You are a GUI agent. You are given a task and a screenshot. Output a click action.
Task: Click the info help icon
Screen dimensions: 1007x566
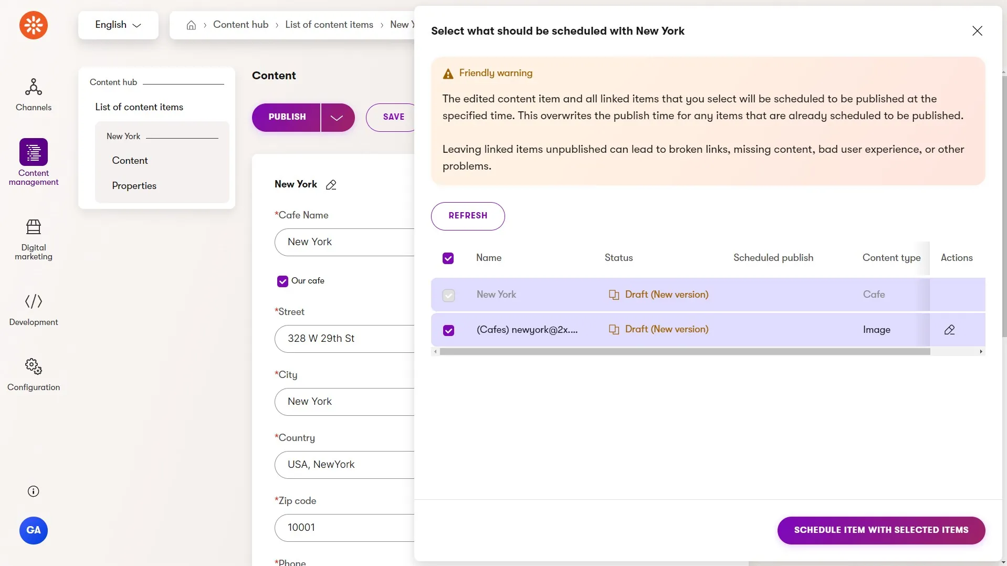tap(33, 491)
